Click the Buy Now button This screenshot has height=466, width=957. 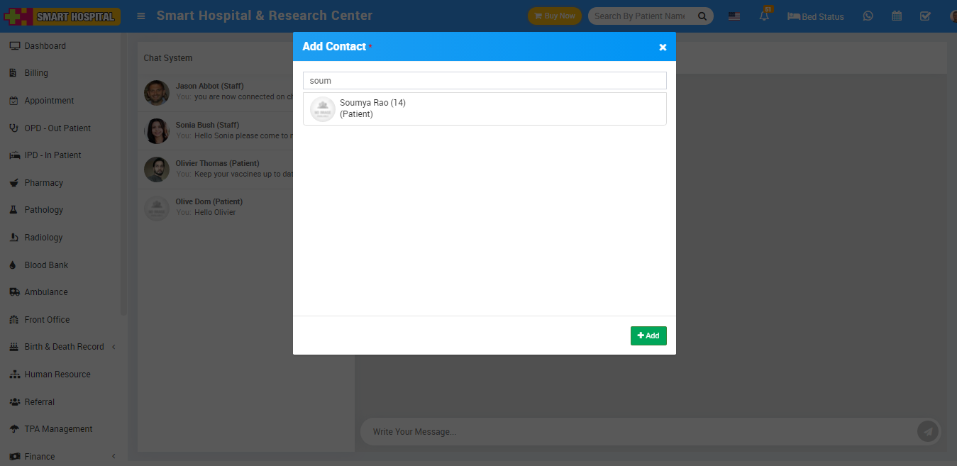[x=554, y=16]
